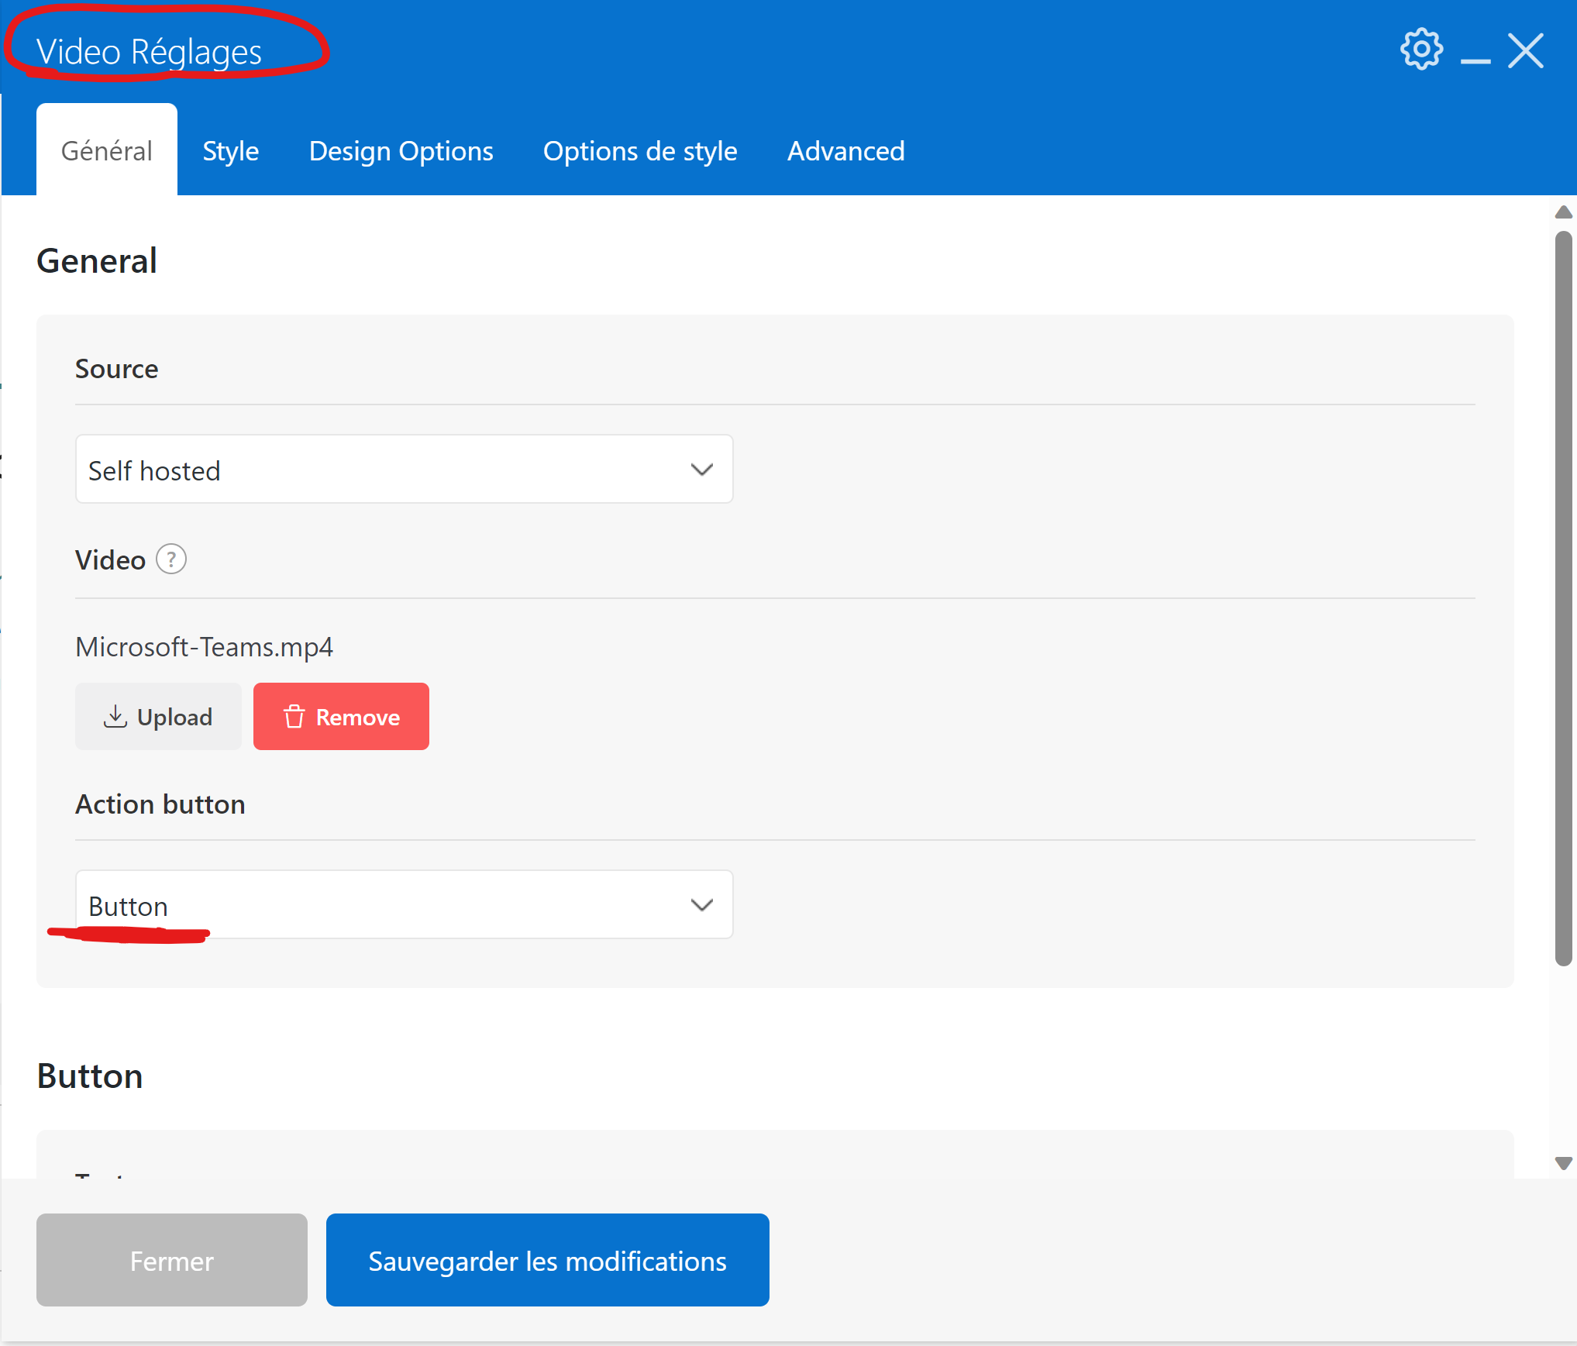
Task: Click the vertical scrollbar thumb
Action: (x=1563, y=598)
